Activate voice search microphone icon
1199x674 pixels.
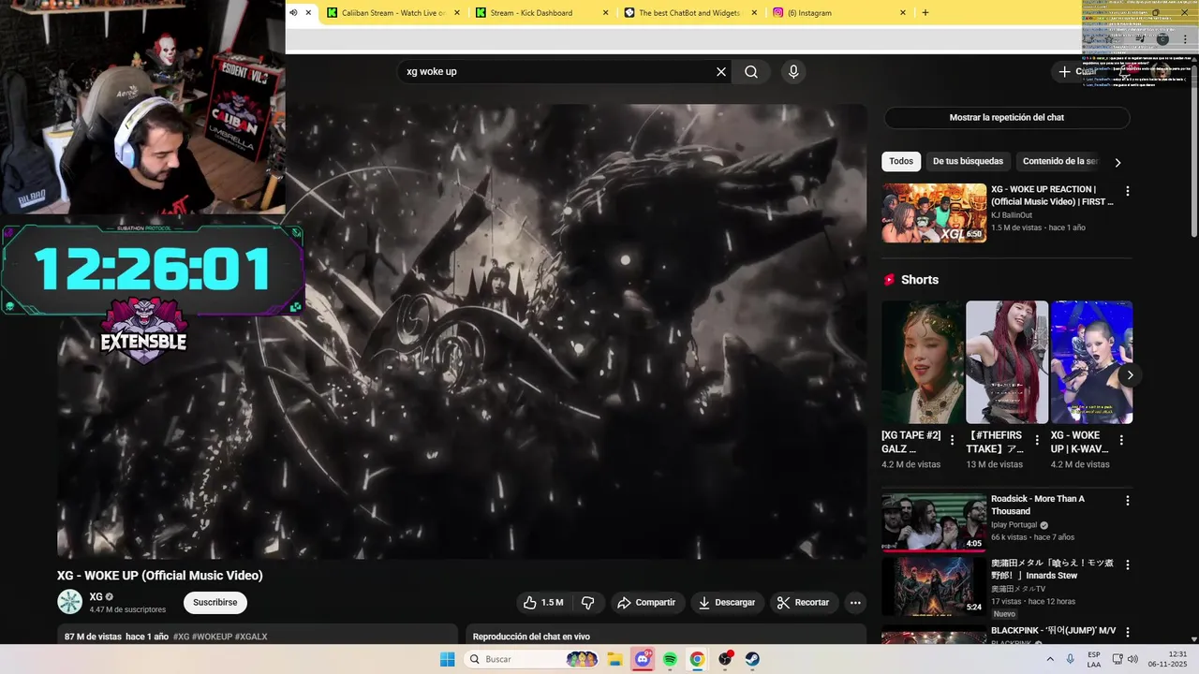pyautogui.click(x=793, y=72)
